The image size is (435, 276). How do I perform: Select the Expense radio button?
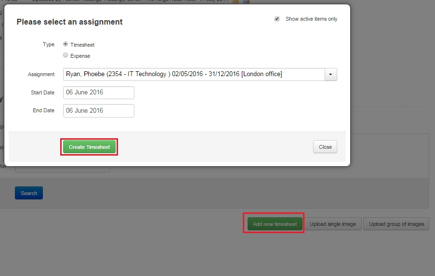pos(66,55)
